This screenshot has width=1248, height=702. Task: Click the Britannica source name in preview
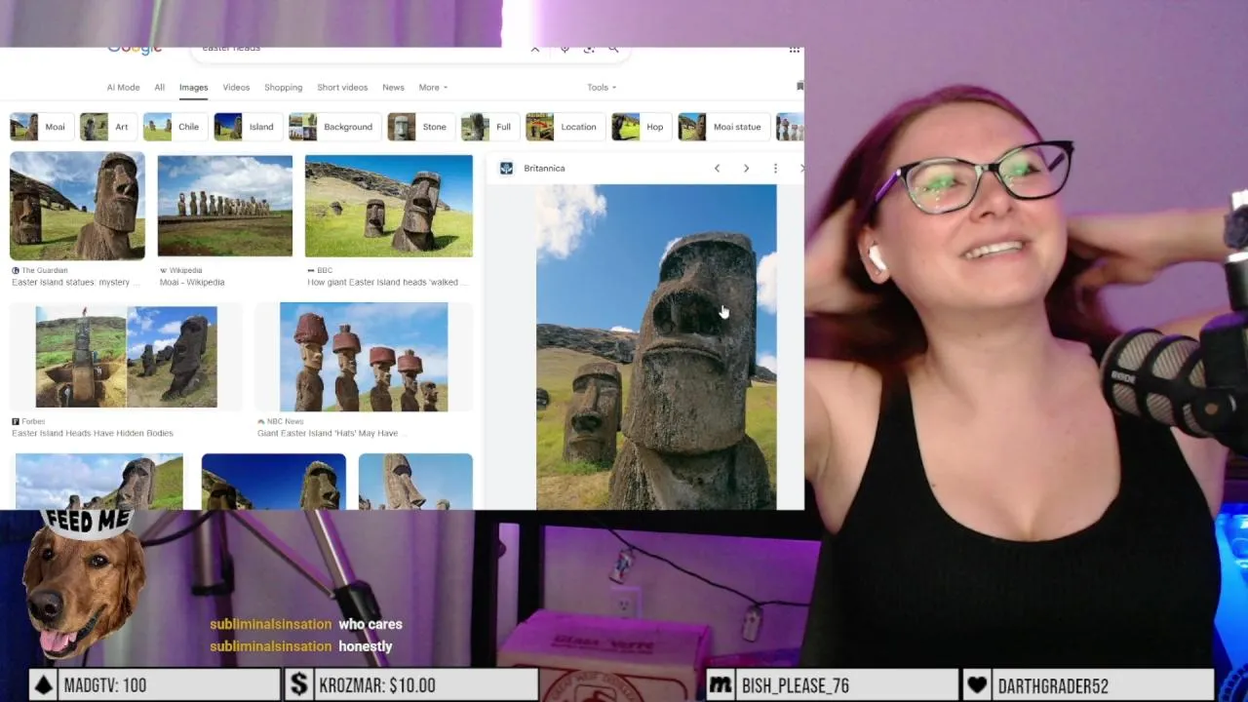pos(544,169)
